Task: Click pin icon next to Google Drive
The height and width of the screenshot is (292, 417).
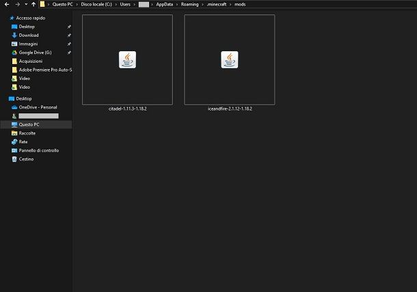Action: click(69, 53)
